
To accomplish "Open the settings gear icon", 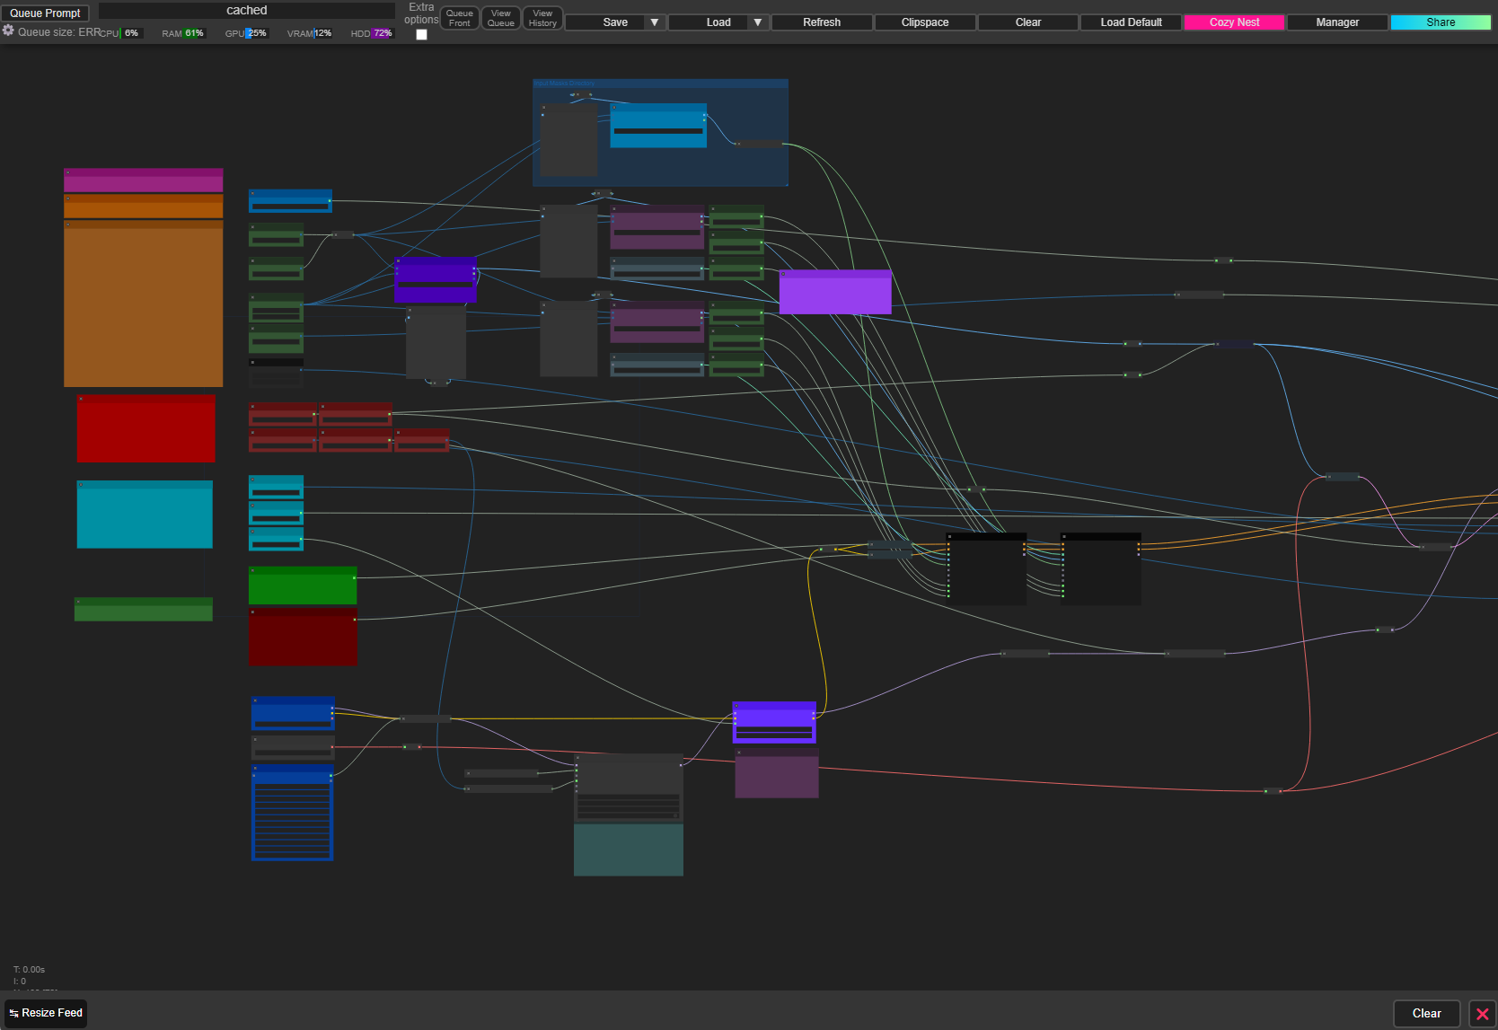I will [8, 31].
